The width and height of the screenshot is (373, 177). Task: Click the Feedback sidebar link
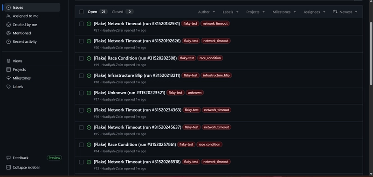pyautogui.click(x=21, y=158)
